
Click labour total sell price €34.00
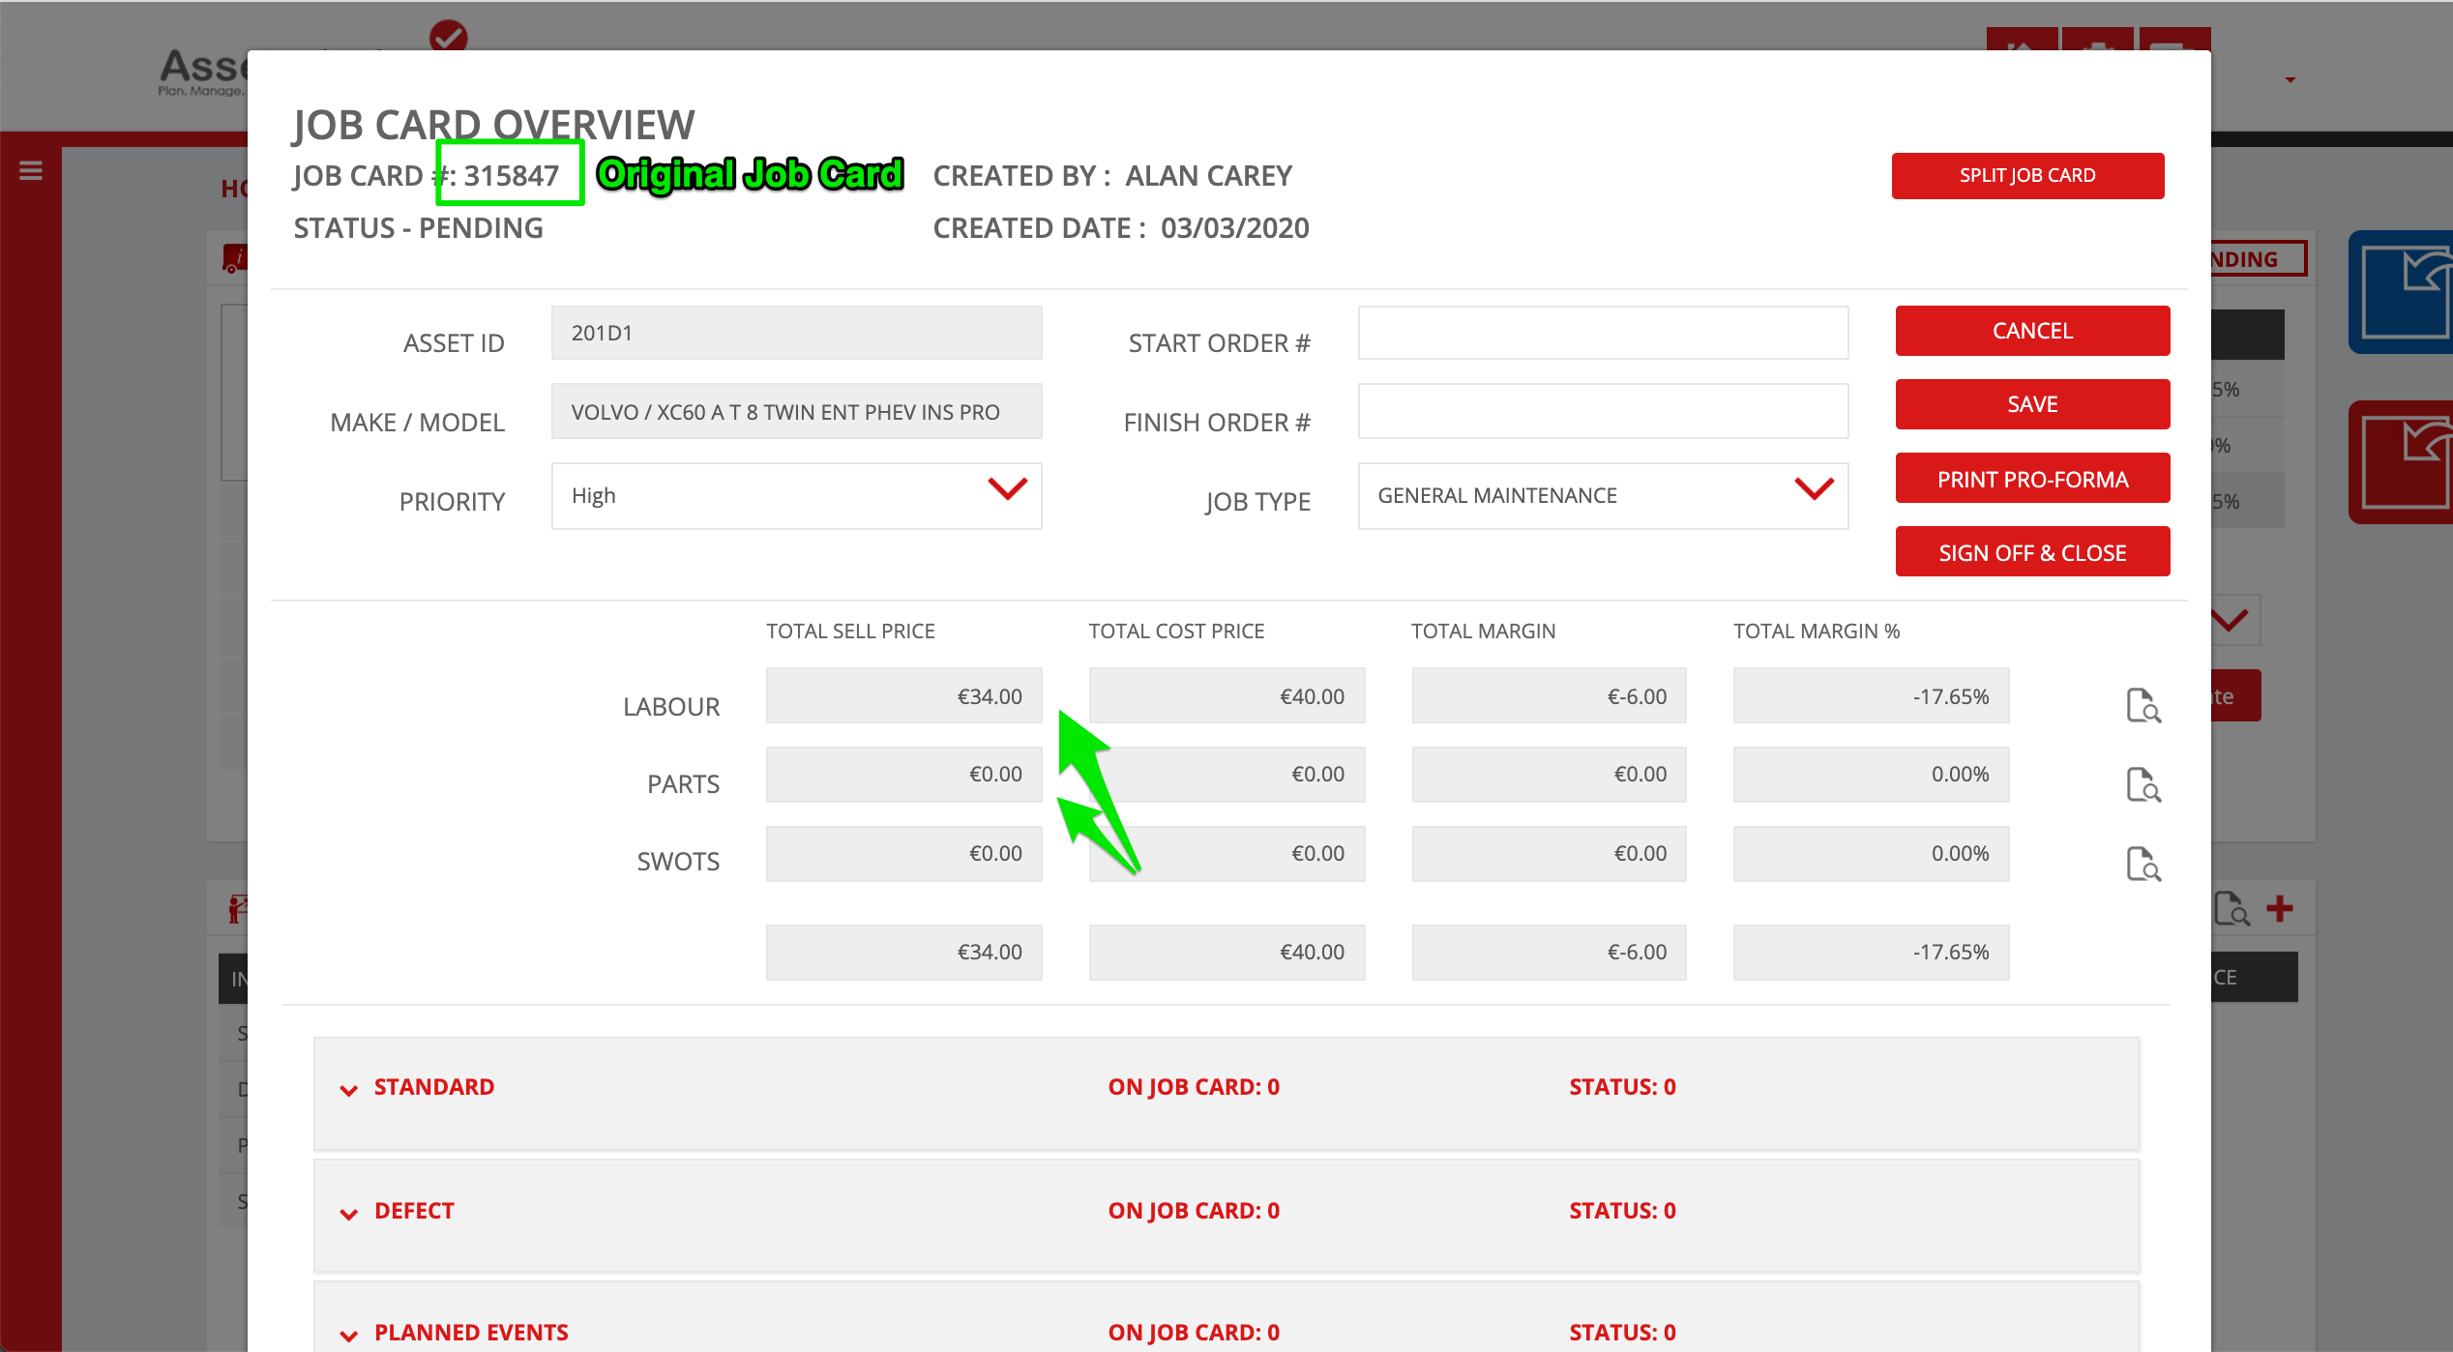[903, 695]
